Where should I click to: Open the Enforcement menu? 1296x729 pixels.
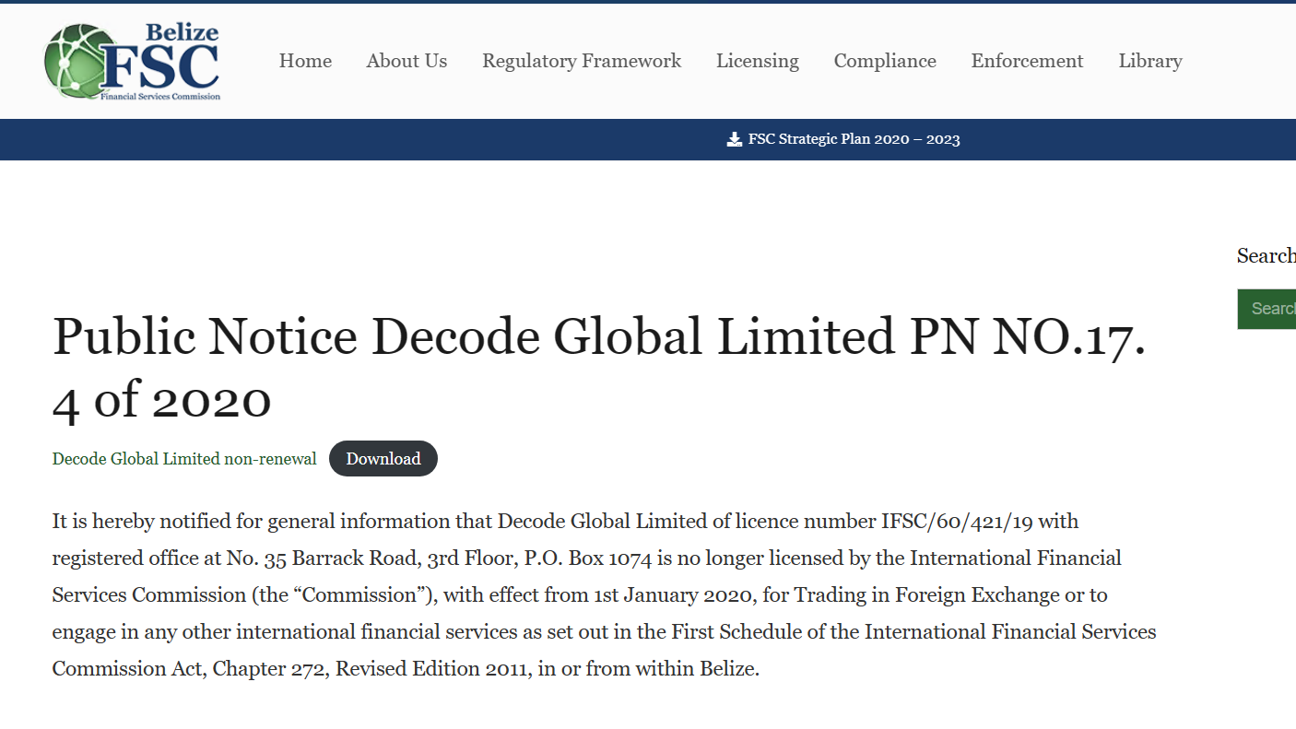1027,61
